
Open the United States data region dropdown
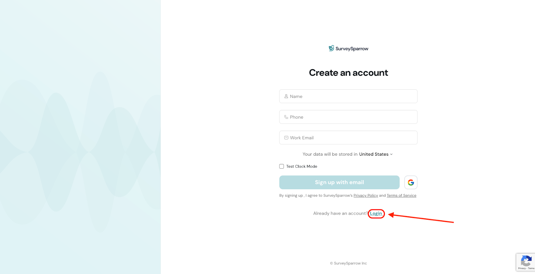(374, 154)
